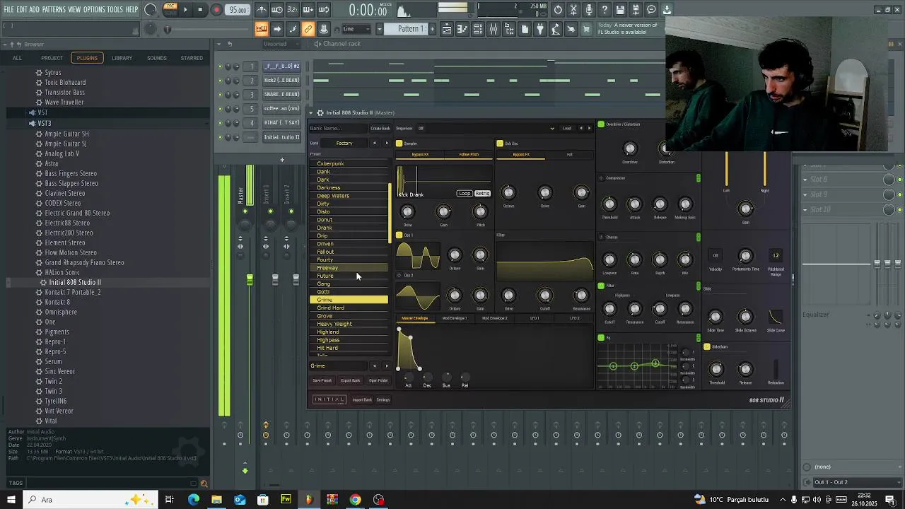Open the channel rack view icon
This screenshot has height=509, width=905.
(x=478, y=29)
